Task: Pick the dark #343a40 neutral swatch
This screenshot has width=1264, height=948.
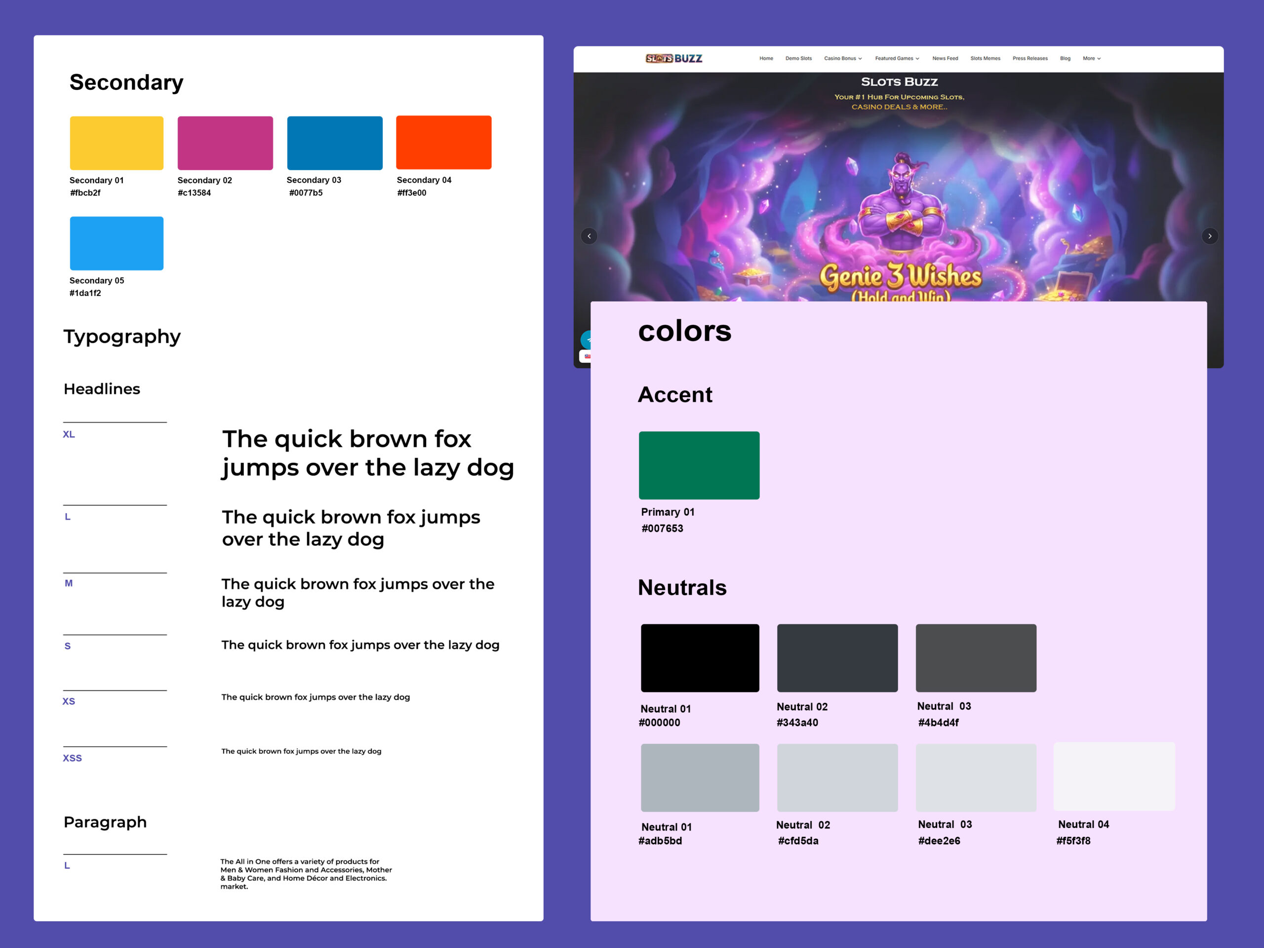Action: coord(837,658)
